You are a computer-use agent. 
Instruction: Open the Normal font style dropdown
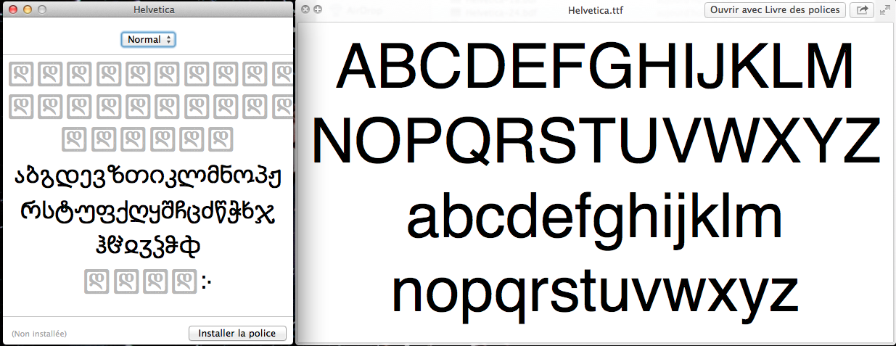pyautogui.click(x=148, y=39)
